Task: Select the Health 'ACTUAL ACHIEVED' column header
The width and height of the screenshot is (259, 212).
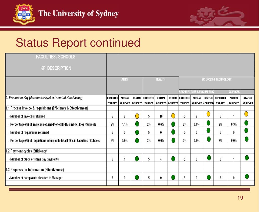Action: 161,101
